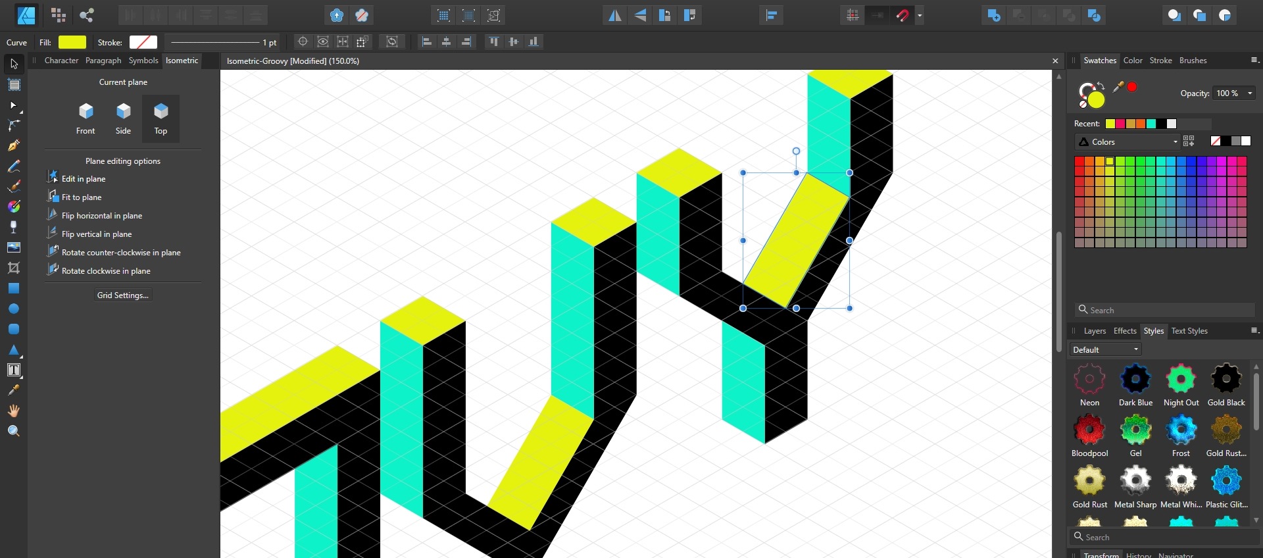This screenshot has width=1263, height=558.
Task: Choose the Side isometric plane
Action: [x=123, y=118]
